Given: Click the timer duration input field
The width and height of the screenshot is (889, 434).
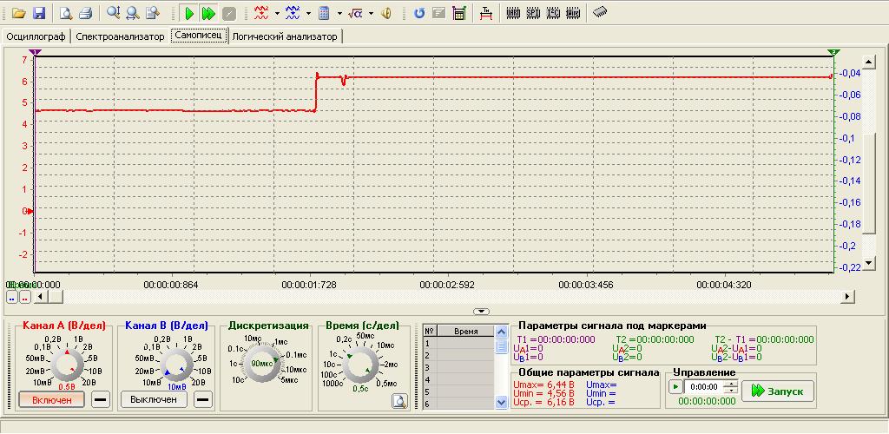Looking at the screenshot, I should coord(705,387).
